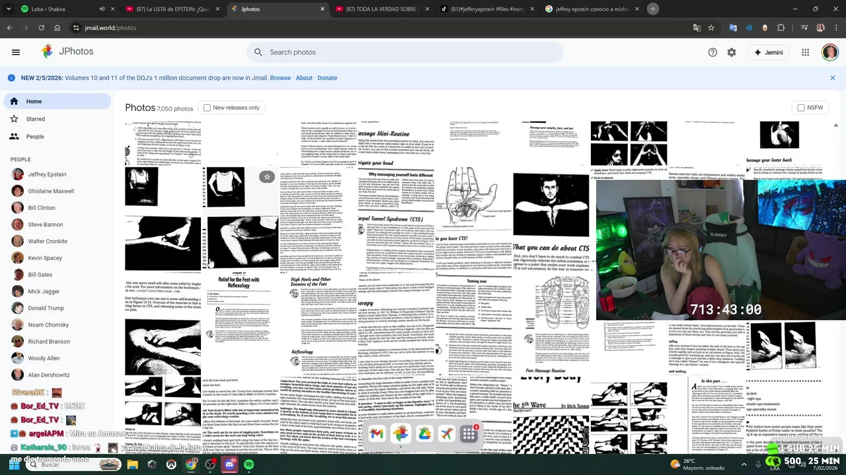Open File Explorer from the taskbar
This screenshot has width=846, height=475.
pos(132,464)
